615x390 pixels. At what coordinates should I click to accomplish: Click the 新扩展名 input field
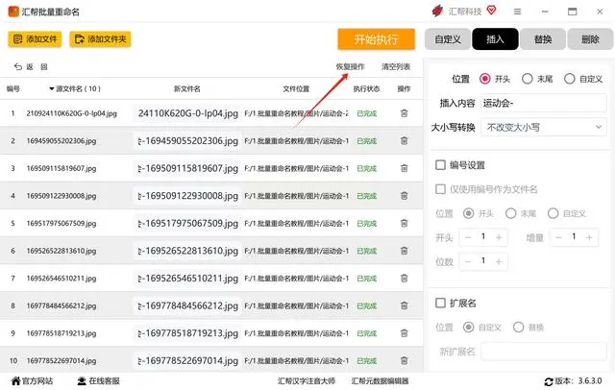pyautogui.click(x=544, y=352)
